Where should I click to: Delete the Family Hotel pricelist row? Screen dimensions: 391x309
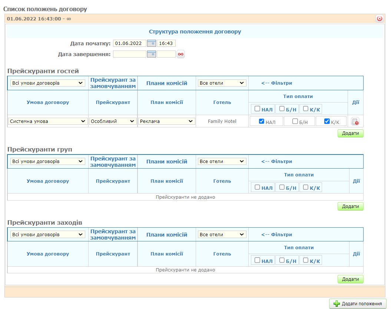click(355, 121)
